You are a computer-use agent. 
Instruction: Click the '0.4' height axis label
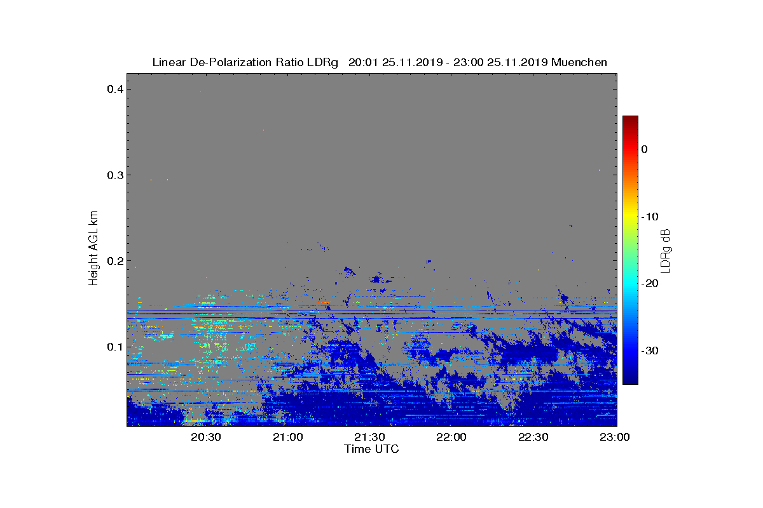[114, 89]
